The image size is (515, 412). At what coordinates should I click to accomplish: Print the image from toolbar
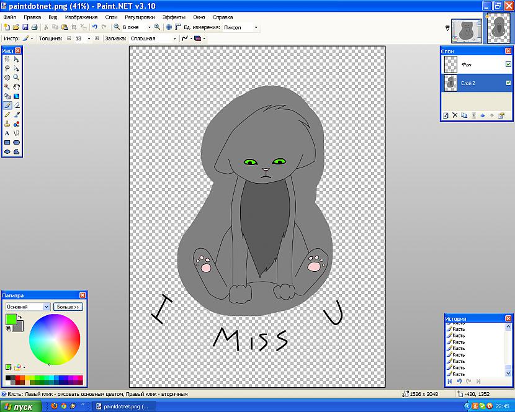[34, 27]
